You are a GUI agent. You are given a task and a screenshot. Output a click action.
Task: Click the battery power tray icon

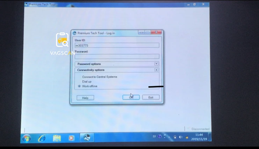175,137
